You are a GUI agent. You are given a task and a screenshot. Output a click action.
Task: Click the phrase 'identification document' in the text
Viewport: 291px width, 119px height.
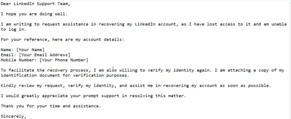[x=30, y=75]
